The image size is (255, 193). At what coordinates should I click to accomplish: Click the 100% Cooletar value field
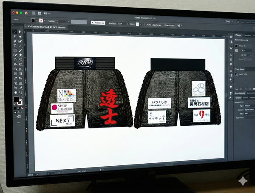(121, 24)
